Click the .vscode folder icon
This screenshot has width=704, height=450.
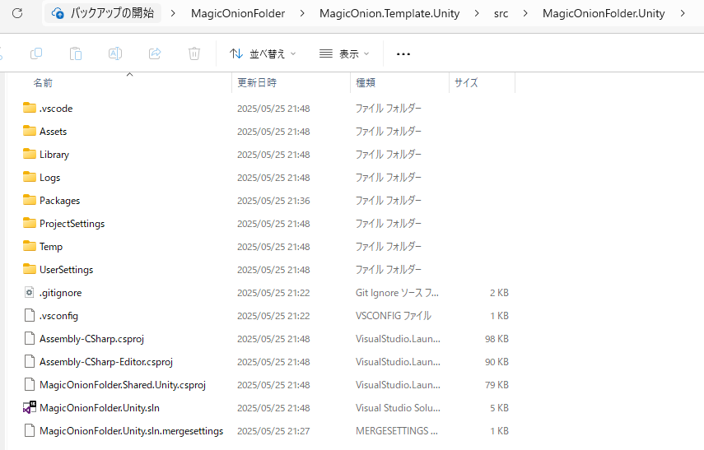coord(29,108)
